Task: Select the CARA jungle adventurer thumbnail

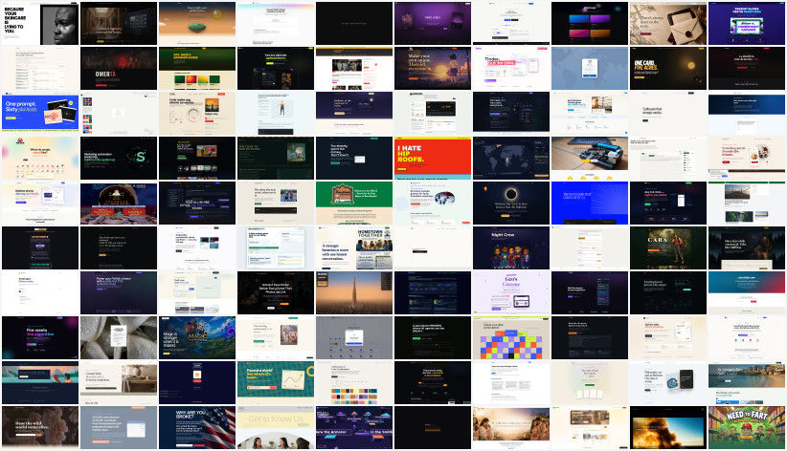Action: click(x=668, y=247)
